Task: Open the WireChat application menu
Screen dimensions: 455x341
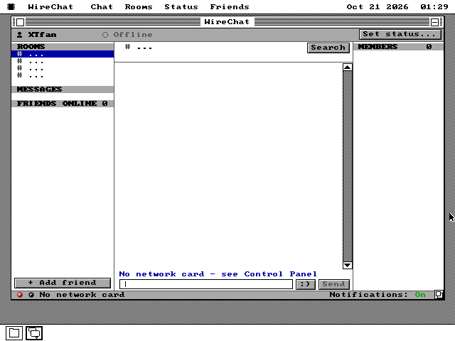Action: point(50,6)
